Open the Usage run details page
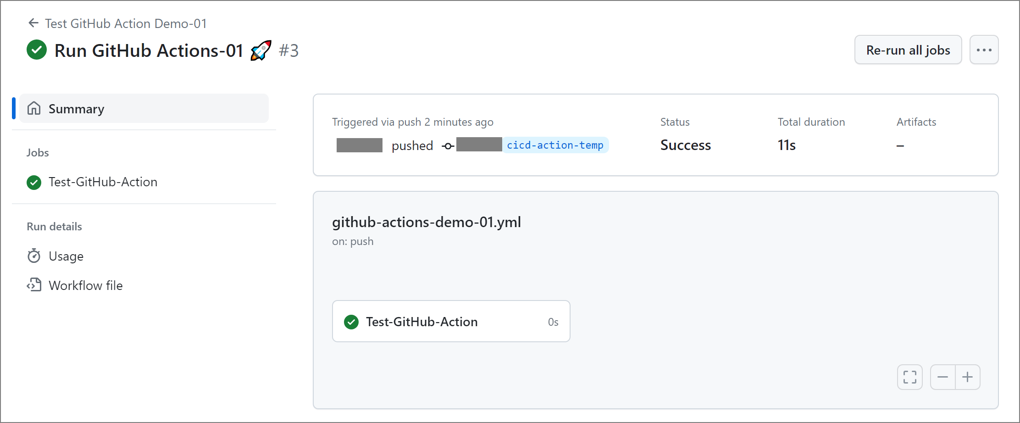 pyautogui.click(x=66, y=256)
